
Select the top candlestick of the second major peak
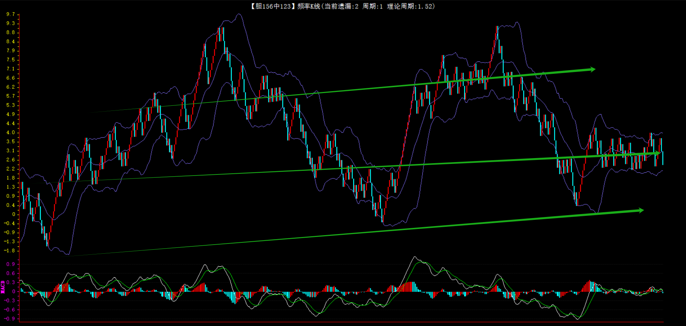pyautogui.click(x=497, y=32)
